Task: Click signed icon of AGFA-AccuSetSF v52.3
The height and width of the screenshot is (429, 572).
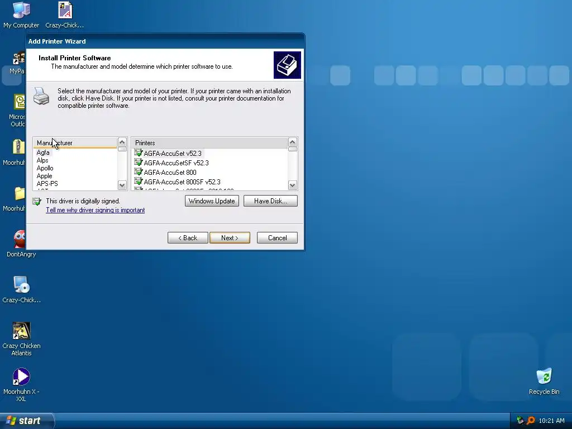Action: point(139,163)
